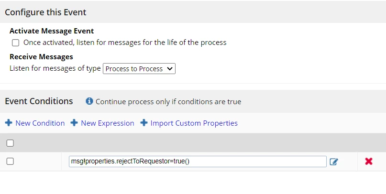Delete the condition with the red X
This screenshot has height=194, width=386.
tap(368, 162)
